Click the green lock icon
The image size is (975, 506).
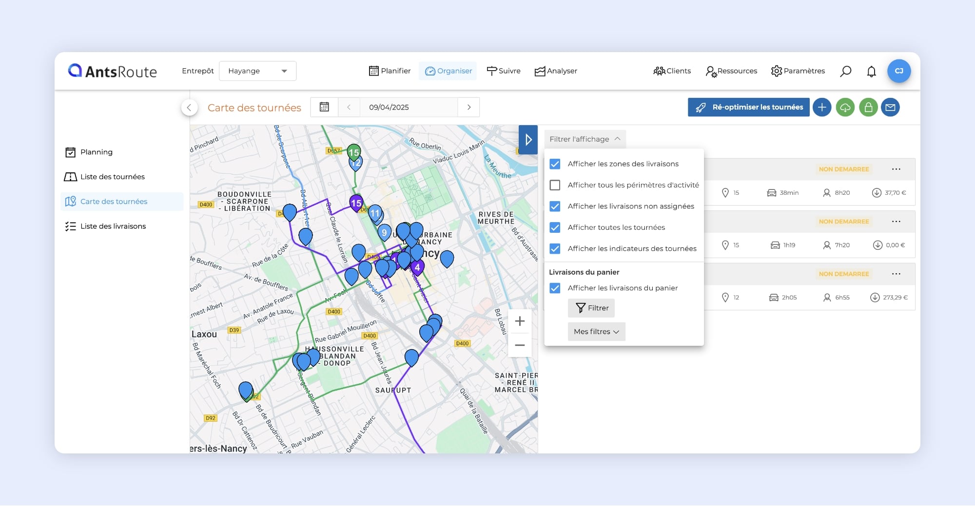click(x=868, y=107)
